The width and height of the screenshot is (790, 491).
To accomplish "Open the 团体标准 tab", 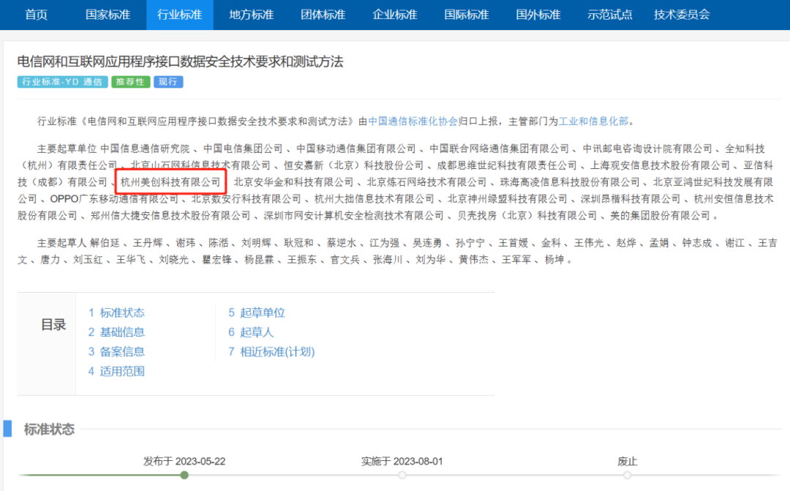I will pyautogui.click(x=323, y=15).
